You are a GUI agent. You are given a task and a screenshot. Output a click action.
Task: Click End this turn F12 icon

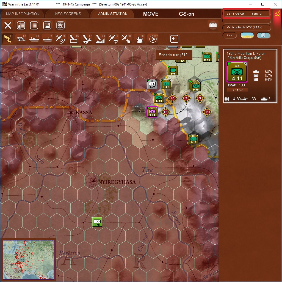(153, 39)
